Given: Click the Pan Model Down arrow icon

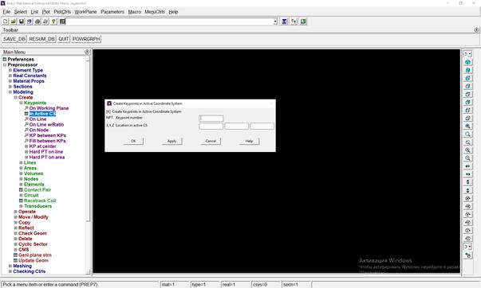Looking at the screenshot, I should [x=467, y=190].
